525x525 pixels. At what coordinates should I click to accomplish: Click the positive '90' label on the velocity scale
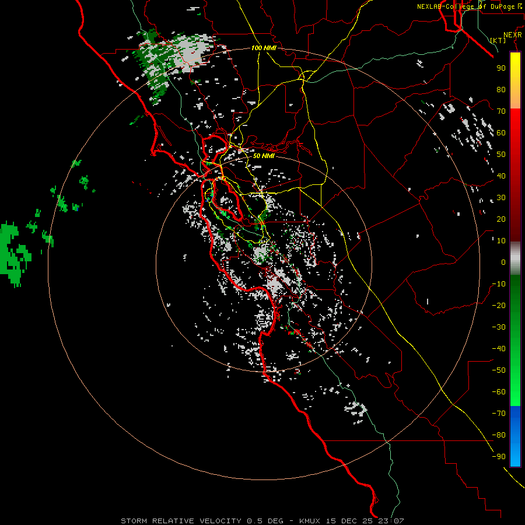click(x=501, y=68)
